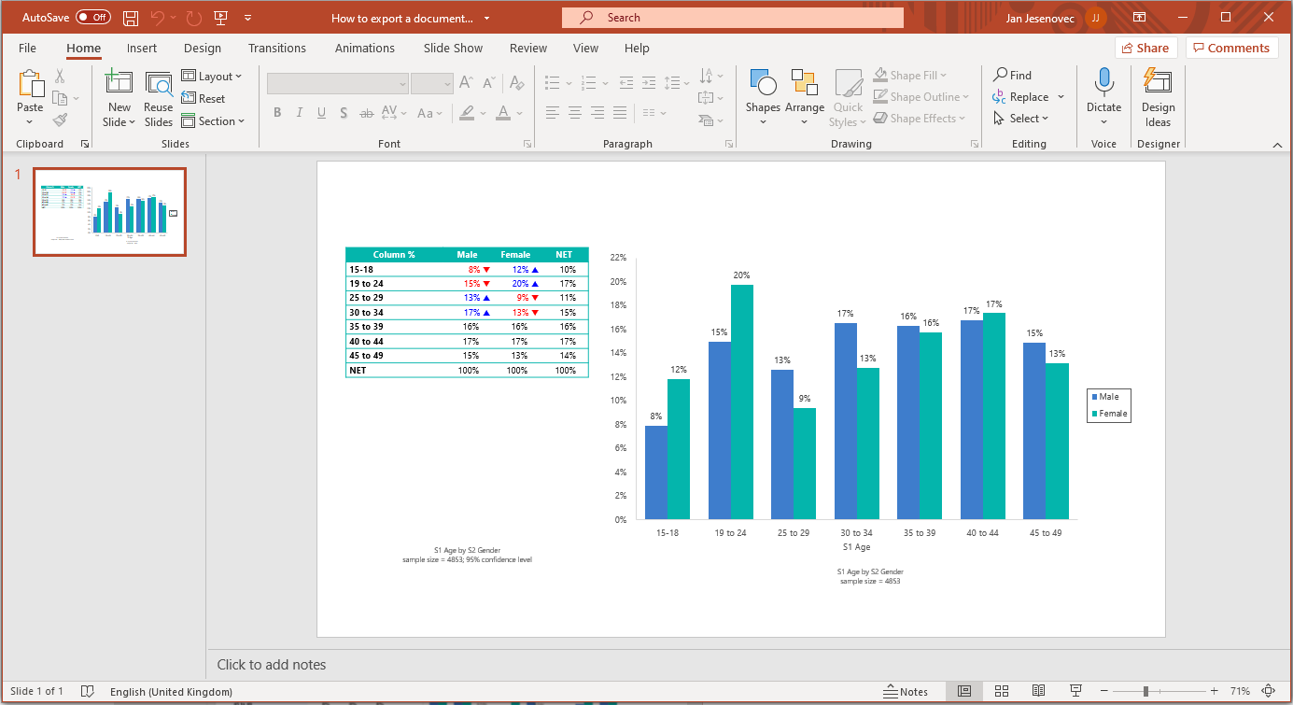Open Design Ideas
The image size is (1293, 705).
[x=1158, y=97]
